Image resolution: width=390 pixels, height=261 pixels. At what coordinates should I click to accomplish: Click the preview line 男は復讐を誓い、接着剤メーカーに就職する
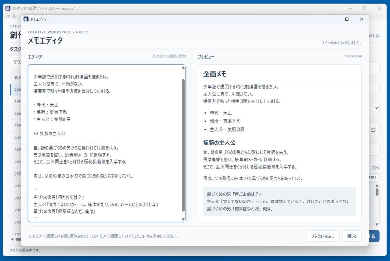[242, 159]
